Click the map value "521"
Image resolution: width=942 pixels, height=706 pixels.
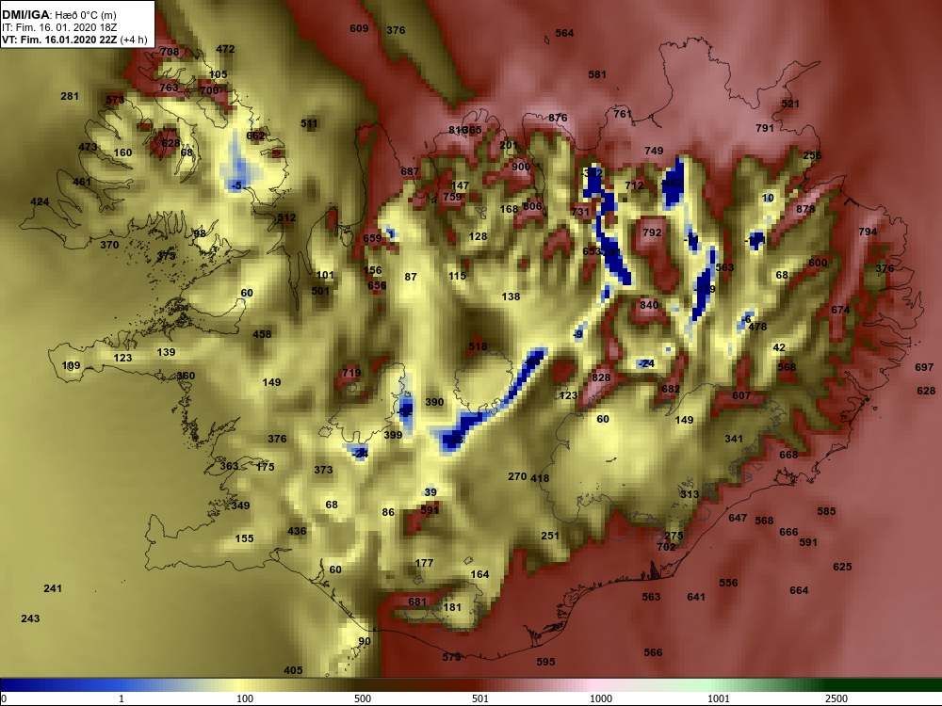pos(790,104)
